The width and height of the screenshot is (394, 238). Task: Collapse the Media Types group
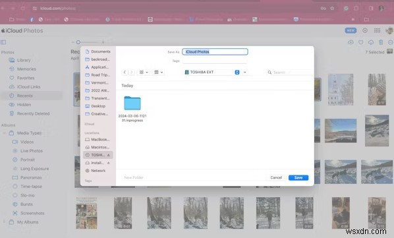tap(4, 133)
